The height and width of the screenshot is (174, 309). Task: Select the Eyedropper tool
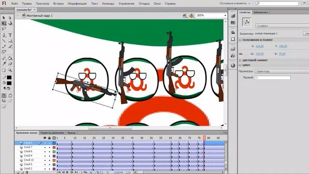(x=4, y=64)
